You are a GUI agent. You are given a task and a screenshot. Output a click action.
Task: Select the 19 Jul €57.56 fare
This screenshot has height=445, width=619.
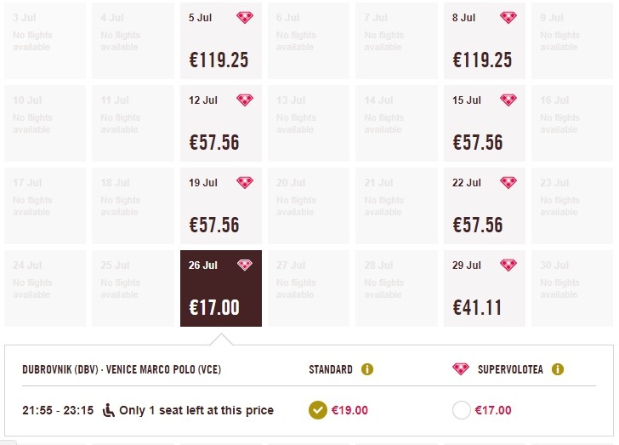[221, 206]
